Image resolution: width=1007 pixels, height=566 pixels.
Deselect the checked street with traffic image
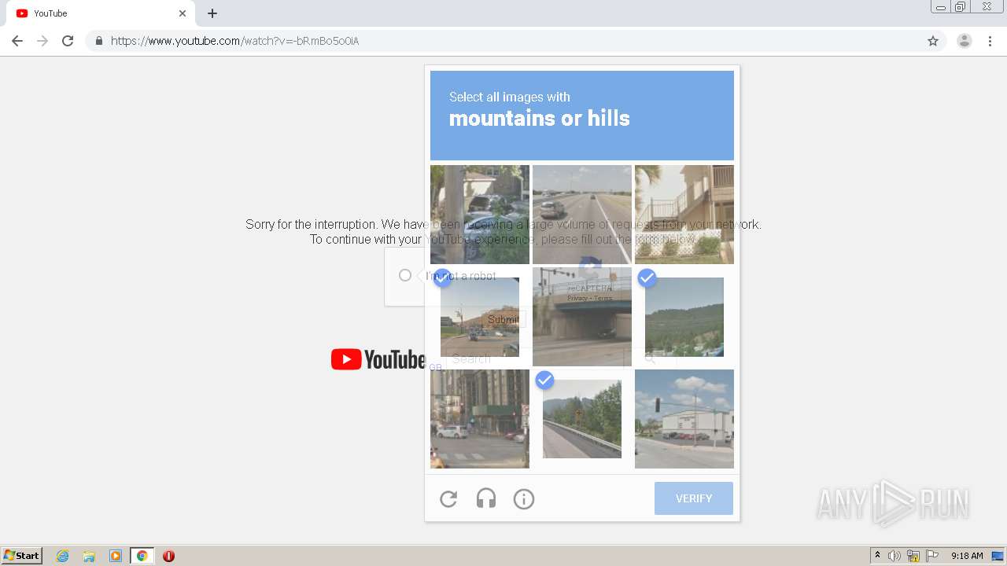(x=480, y=317)
